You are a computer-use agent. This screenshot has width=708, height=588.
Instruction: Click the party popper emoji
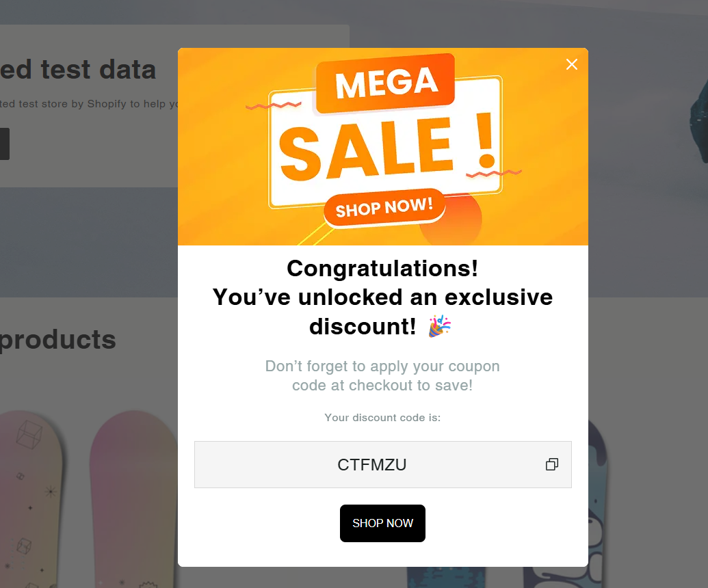coord(439,326)
